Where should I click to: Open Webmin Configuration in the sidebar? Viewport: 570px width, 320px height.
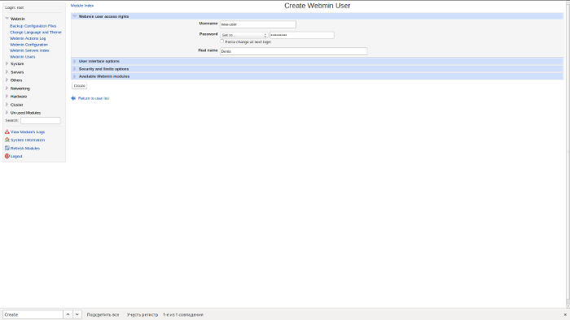(x=28, y=45)
